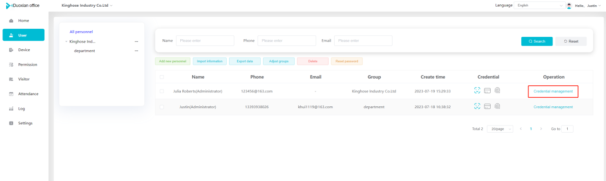
Task: Select page 1 in pagination
Action: click(531, 129)
